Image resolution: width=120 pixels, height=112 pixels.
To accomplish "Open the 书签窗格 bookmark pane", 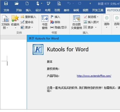I will pos(45,22).
